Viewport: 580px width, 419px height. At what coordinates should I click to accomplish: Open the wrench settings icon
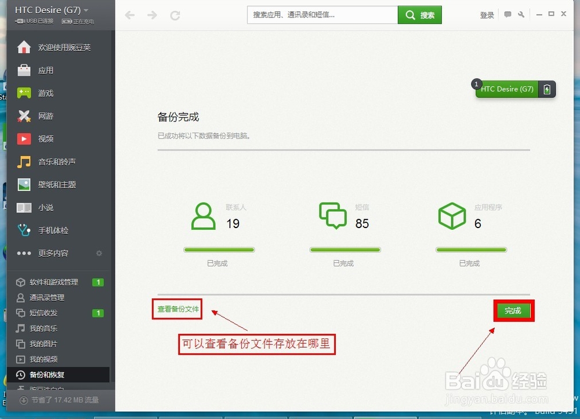[521, 14]
